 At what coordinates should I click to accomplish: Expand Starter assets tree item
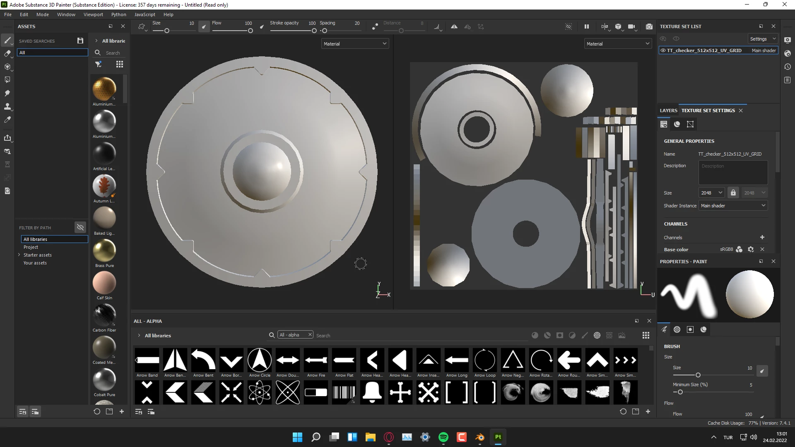click(19, 255)
